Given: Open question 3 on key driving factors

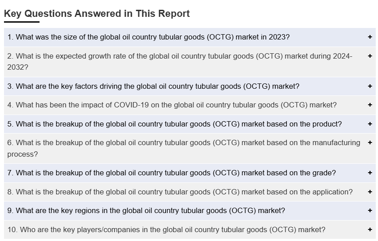Looking at the screenshot, I should tap(153, 87).
